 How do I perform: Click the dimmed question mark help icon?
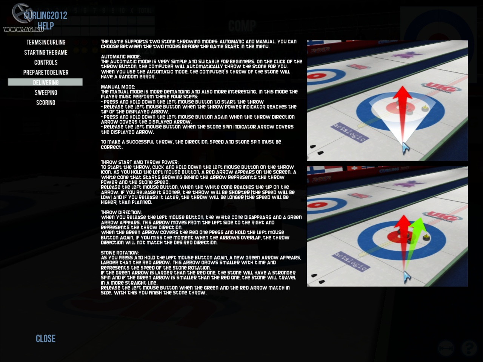click(x=469, y=348)
